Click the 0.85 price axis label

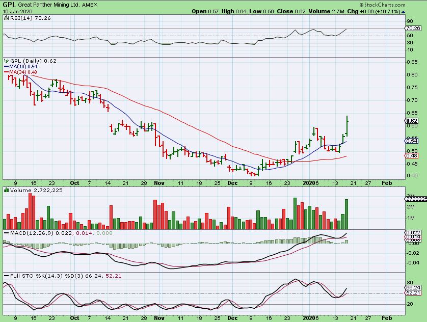412,62
